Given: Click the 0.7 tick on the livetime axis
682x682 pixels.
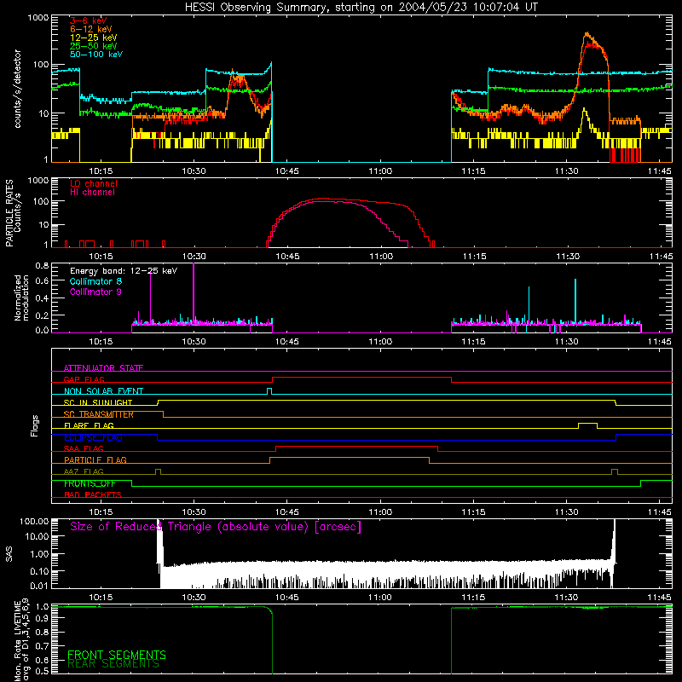Looking at the screenshot, I should [x=42, y=645].
